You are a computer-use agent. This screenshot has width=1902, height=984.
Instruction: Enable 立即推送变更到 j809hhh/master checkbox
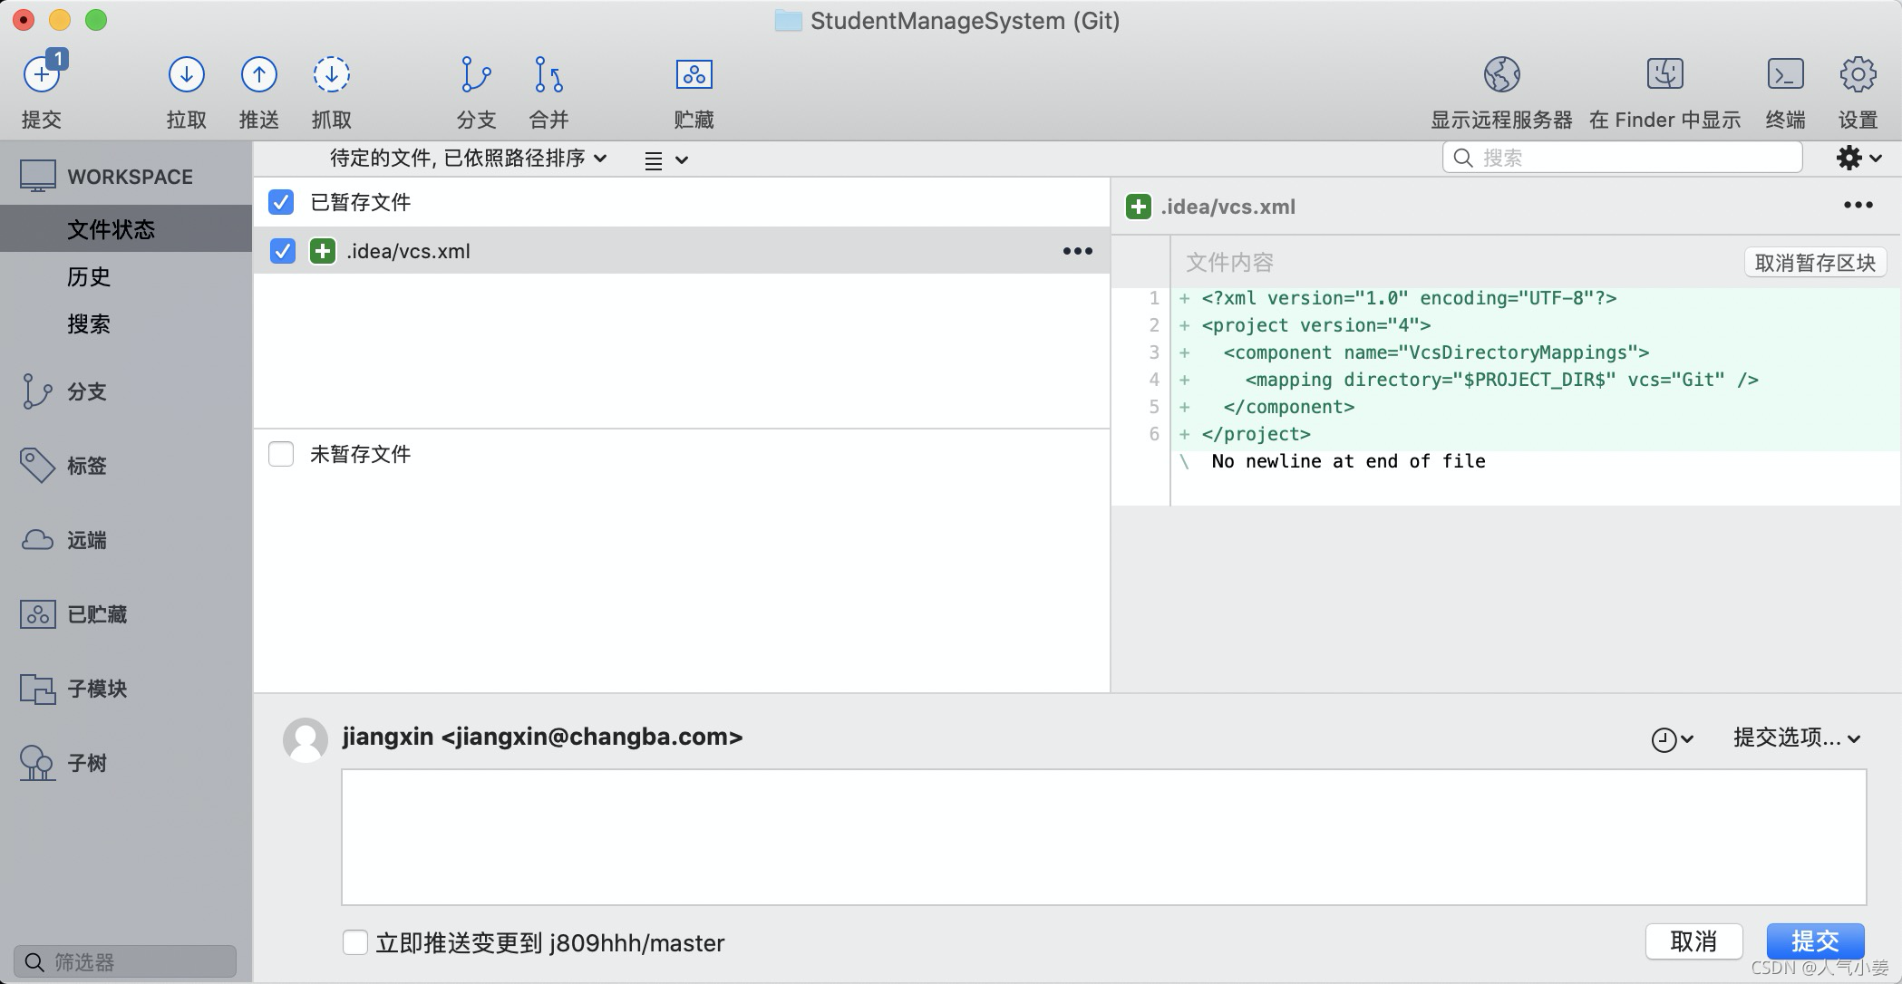click(x=355, y=942)
